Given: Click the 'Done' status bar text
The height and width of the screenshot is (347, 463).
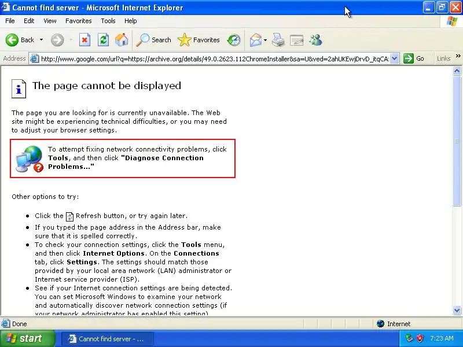Looking at the screenshot, I should coord(20,324).
